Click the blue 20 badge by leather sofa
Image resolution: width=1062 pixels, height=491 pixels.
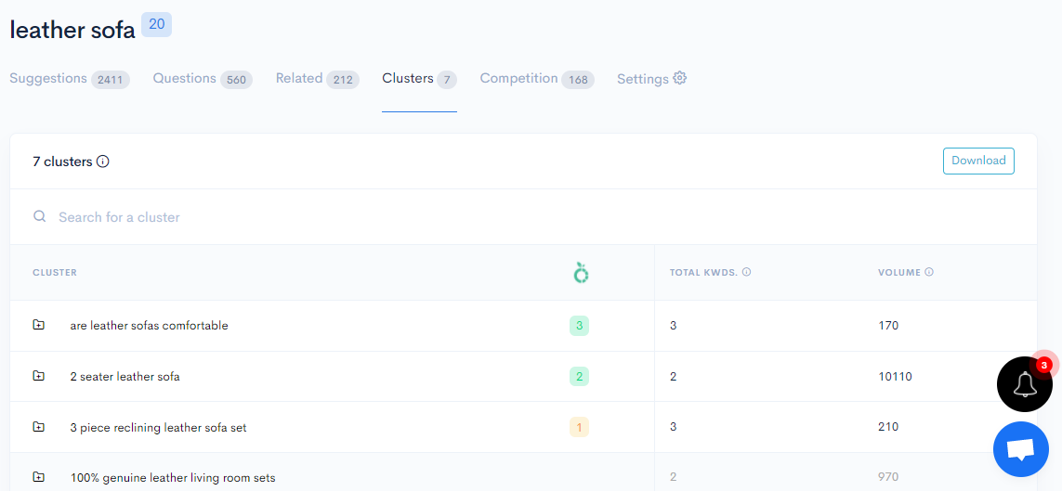(156, 24)
